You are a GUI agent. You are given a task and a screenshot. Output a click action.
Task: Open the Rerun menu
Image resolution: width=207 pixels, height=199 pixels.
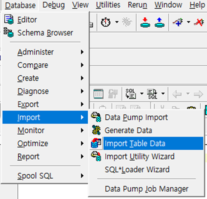137,5
